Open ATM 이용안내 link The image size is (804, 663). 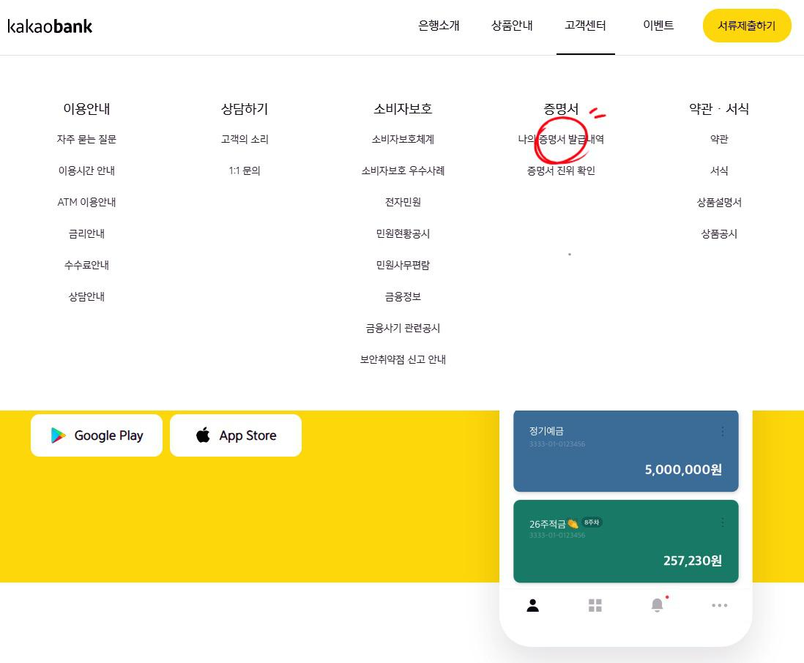click(86, 203)
